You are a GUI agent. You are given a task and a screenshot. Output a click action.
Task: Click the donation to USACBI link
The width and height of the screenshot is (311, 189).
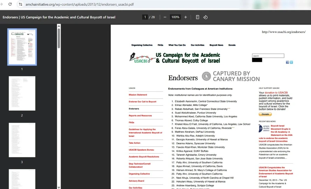(276, 93)
